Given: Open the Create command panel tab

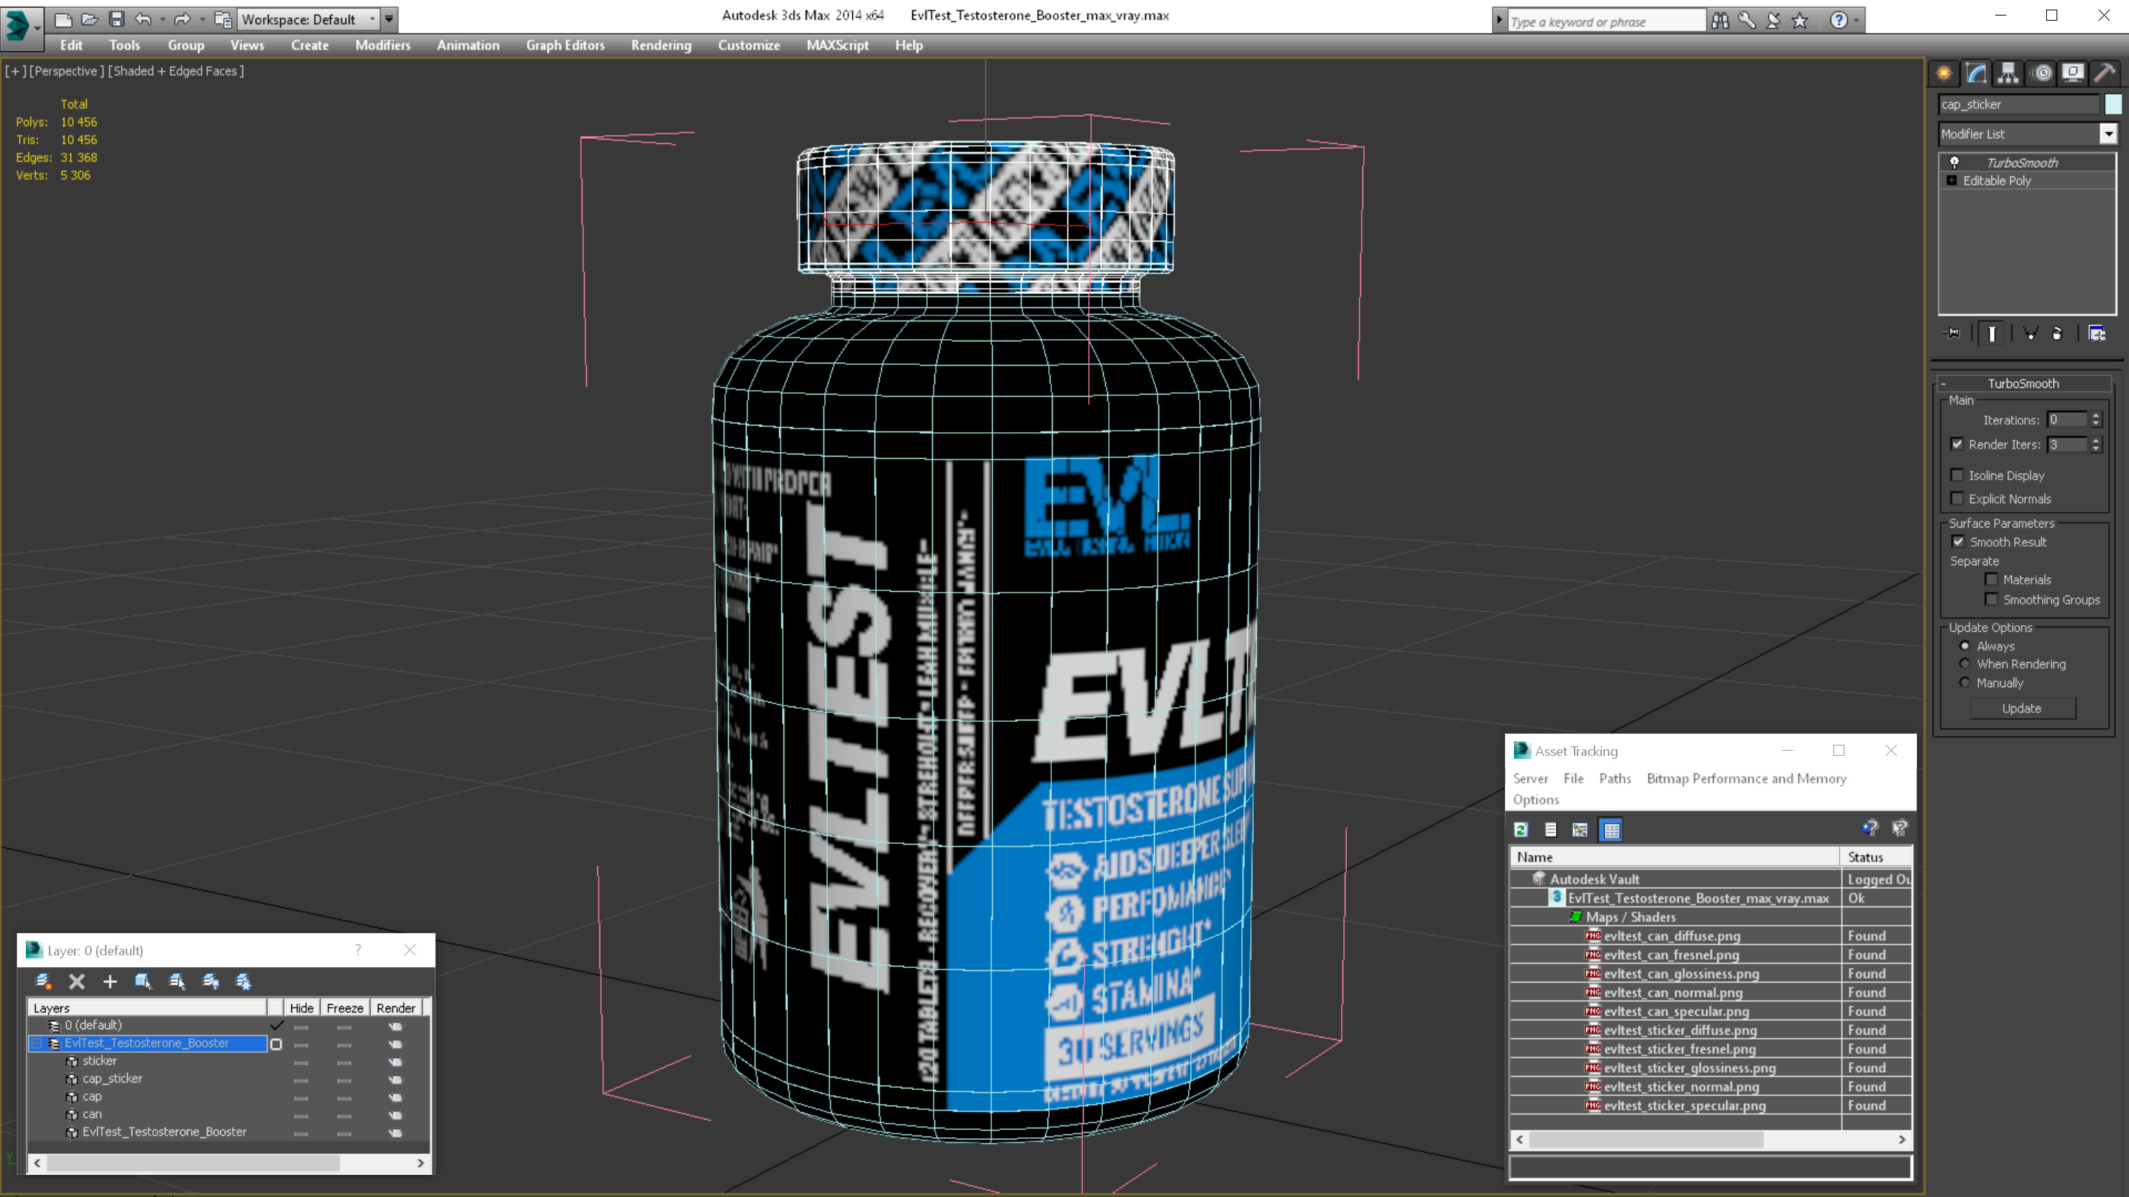Looking at the screenshot, I should point(1944,74).
